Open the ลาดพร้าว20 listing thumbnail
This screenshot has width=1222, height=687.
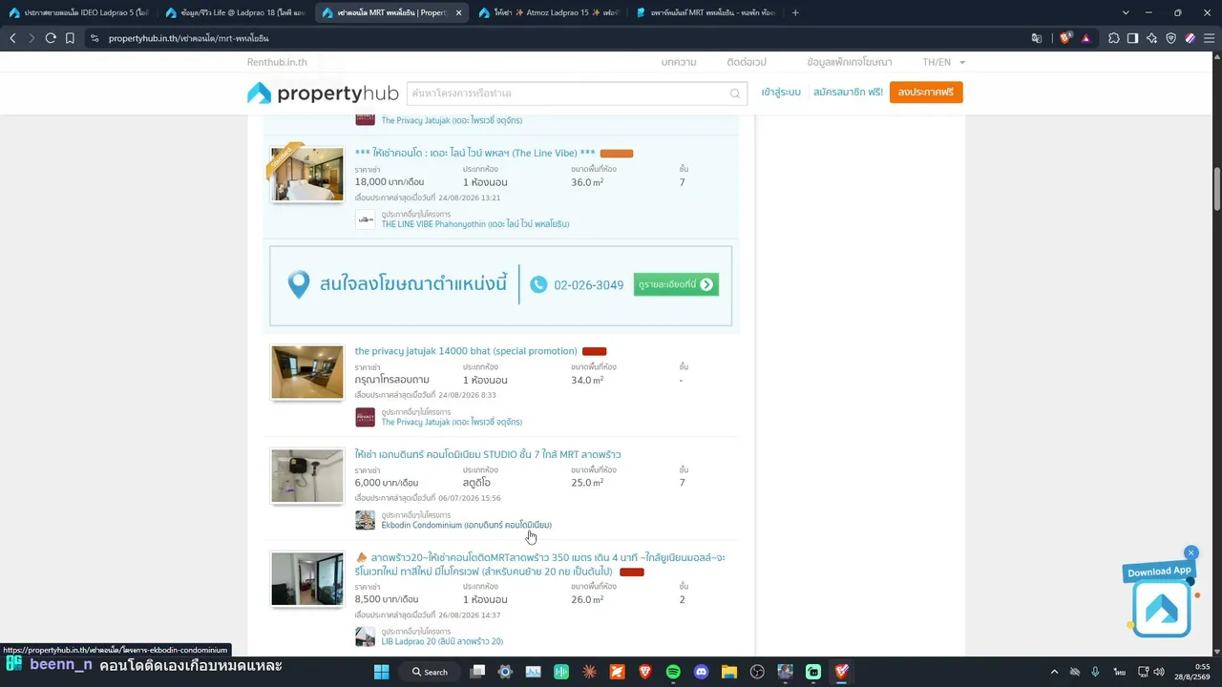(307, 578)
